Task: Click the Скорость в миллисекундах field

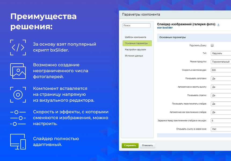Action: coord(221,70)
